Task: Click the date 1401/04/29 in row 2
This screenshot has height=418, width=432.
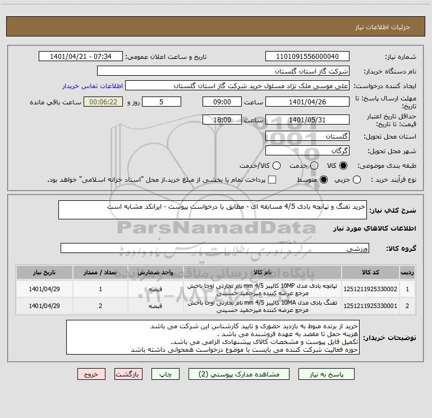Action: [44, 306]
